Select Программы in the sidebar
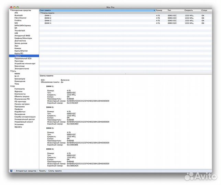This screenshot has height=185, width=221. point(20,107)
